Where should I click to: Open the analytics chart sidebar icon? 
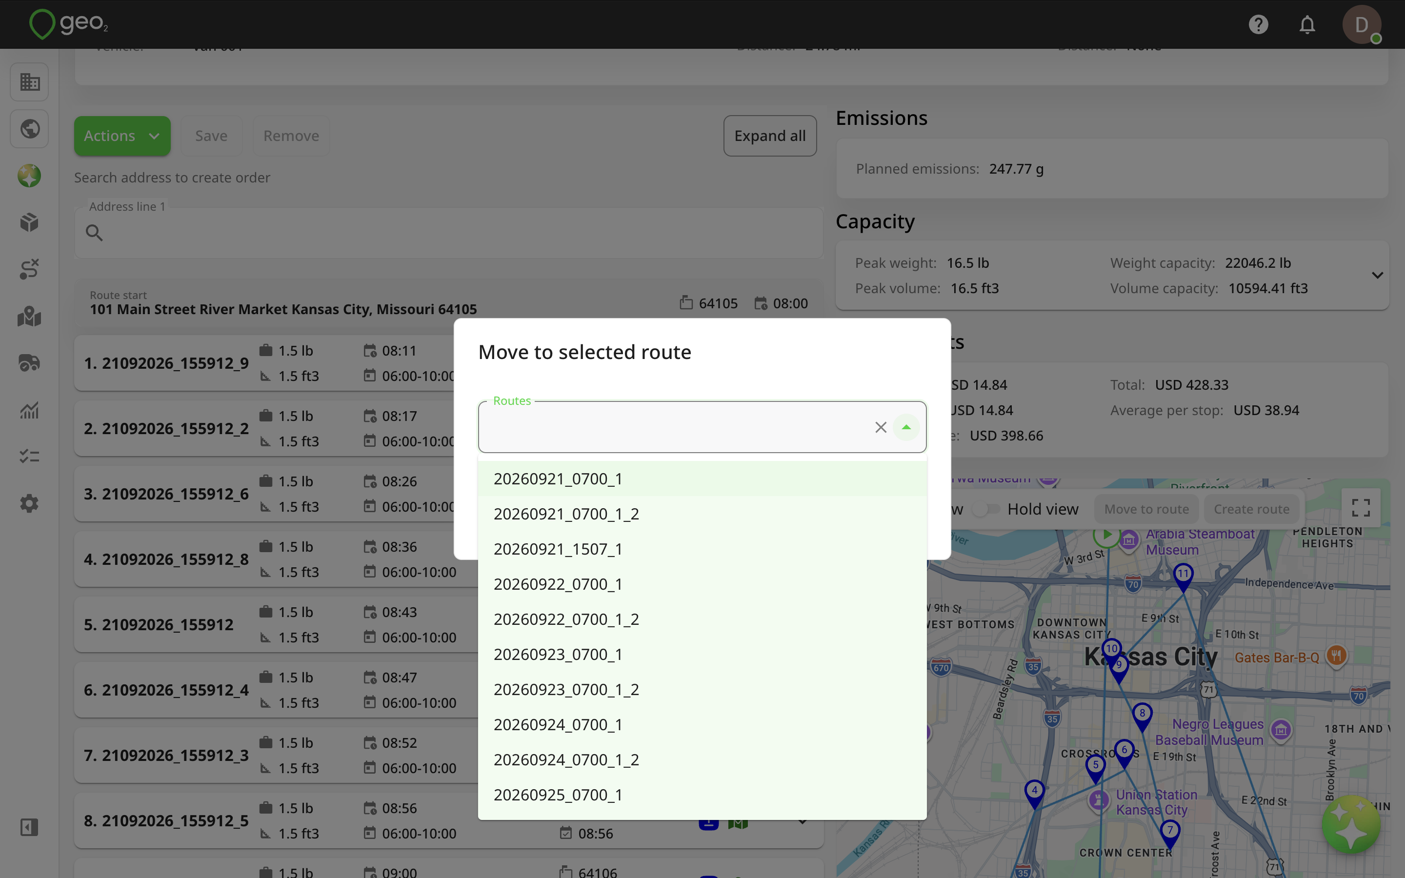coord(30,411)
